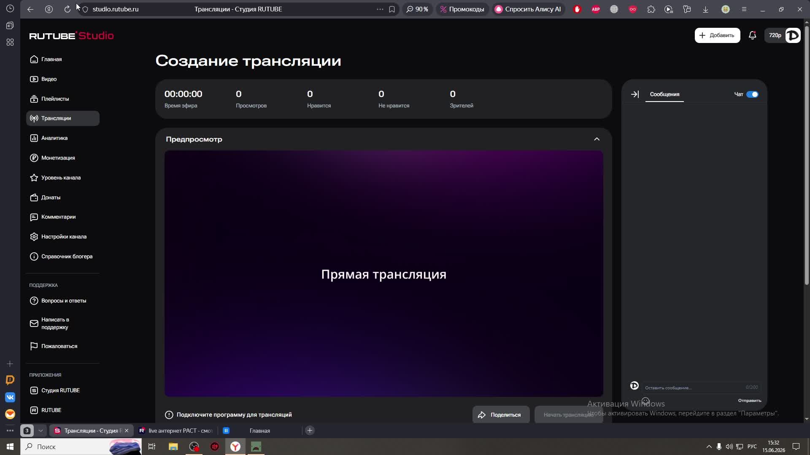This screenshot has width=810, height=455.
Task: Select Трансляции in the sidebar
Action: (63, 118)
